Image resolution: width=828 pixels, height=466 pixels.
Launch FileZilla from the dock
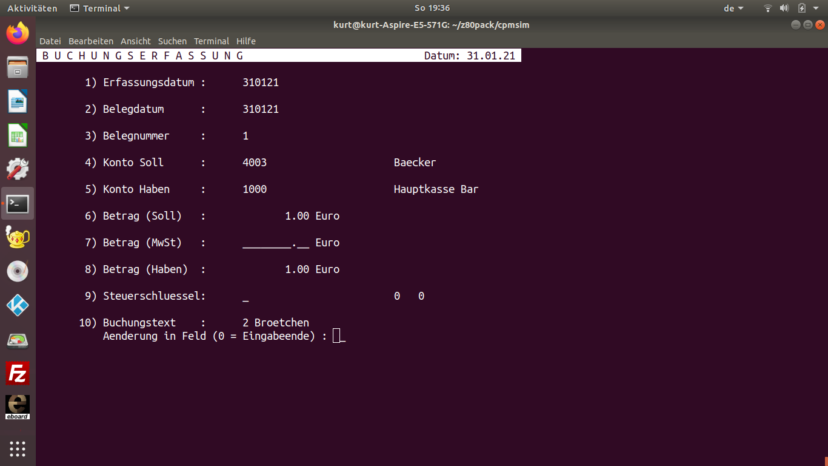[x=18, y=373]
